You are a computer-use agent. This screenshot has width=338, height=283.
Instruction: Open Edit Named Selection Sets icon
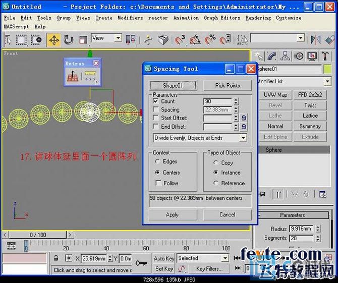(x=242, y=40)
